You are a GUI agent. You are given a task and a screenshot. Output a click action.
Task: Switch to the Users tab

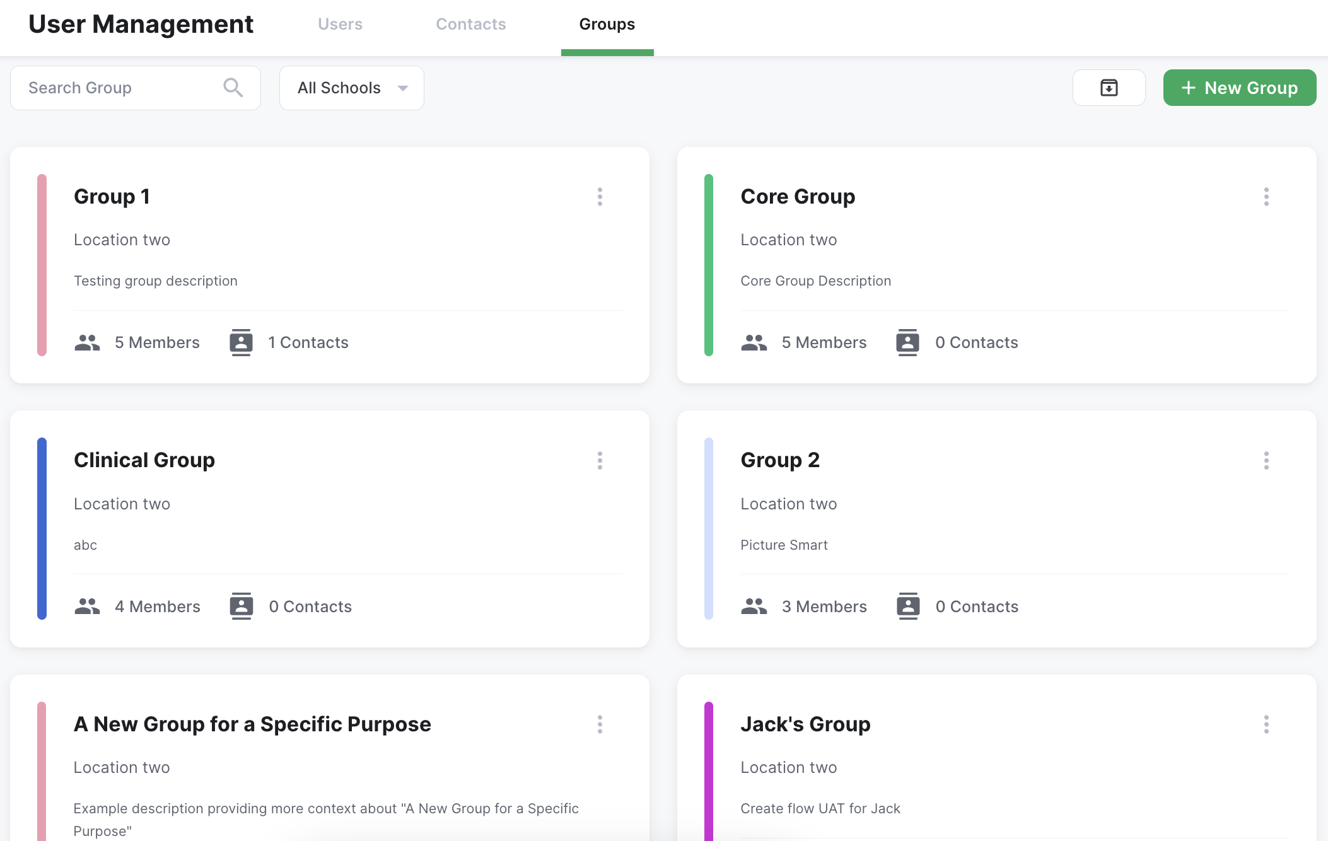click(341, 24)
